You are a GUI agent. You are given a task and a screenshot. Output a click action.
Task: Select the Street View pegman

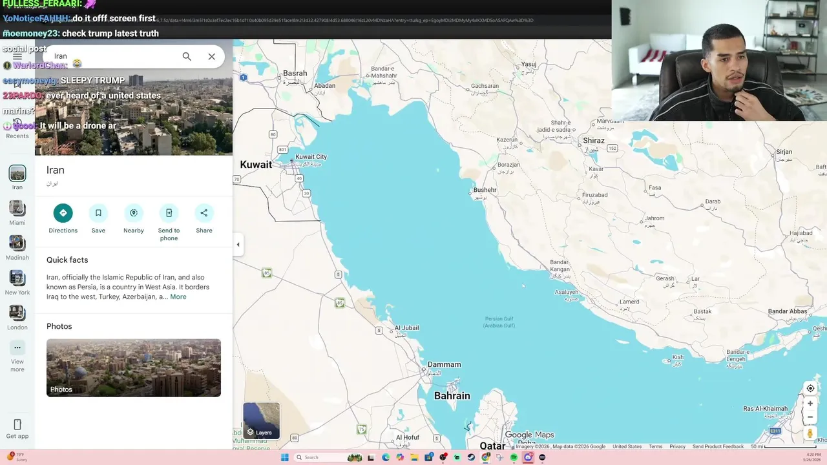click(x=810, y=433)
